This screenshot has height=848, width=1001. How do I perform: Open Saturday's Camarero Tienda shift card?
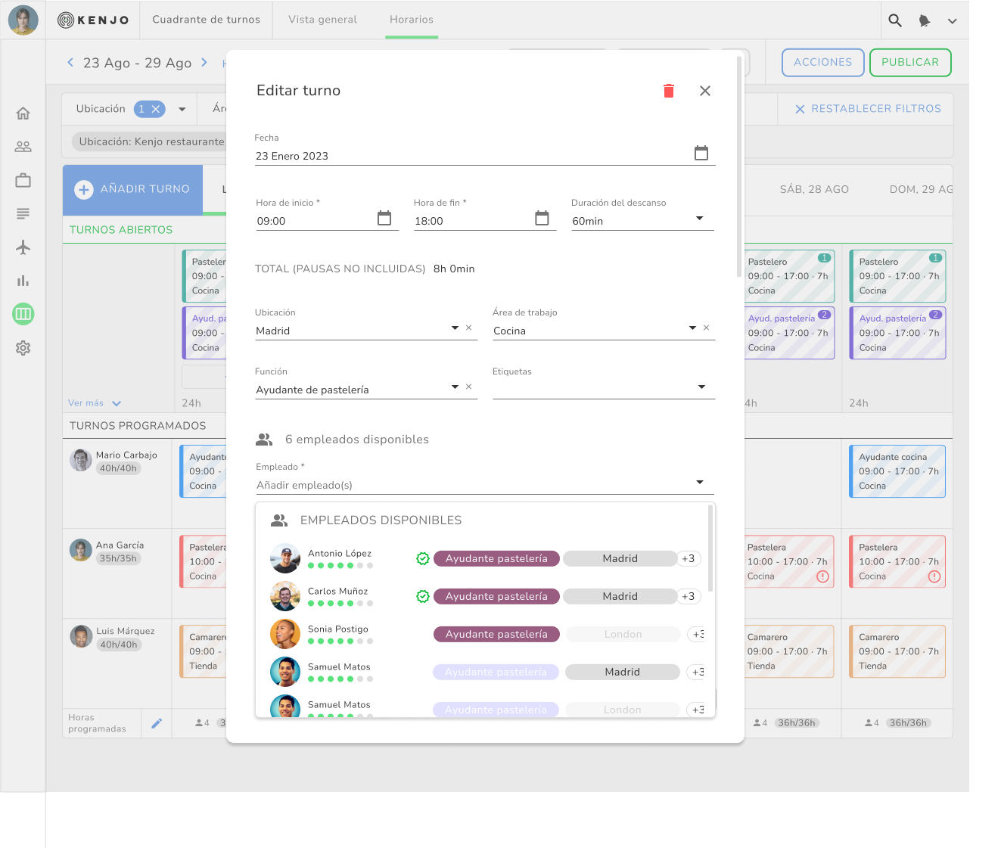tap(788, 651)
